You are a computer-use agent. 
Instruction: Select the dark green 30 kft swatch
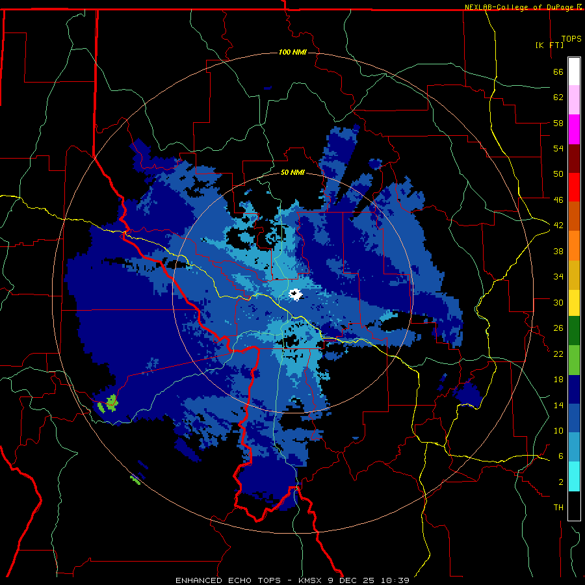[574, 331]
